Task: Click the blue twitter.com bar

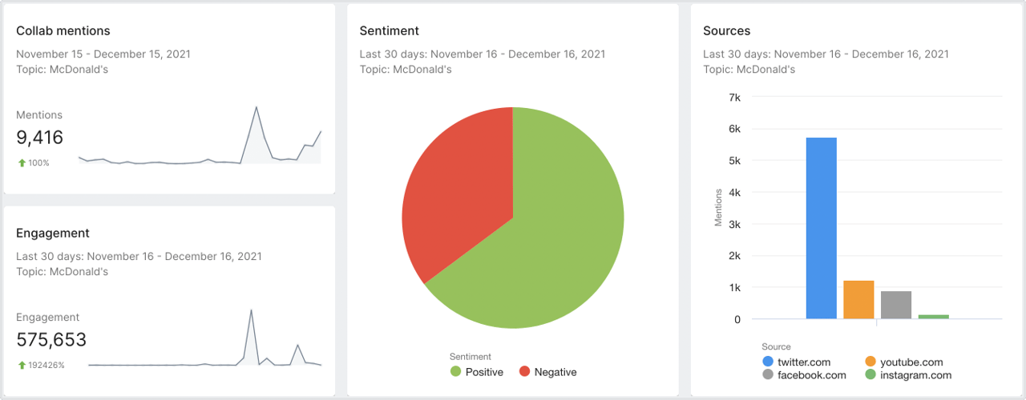Action: [821, 228]
